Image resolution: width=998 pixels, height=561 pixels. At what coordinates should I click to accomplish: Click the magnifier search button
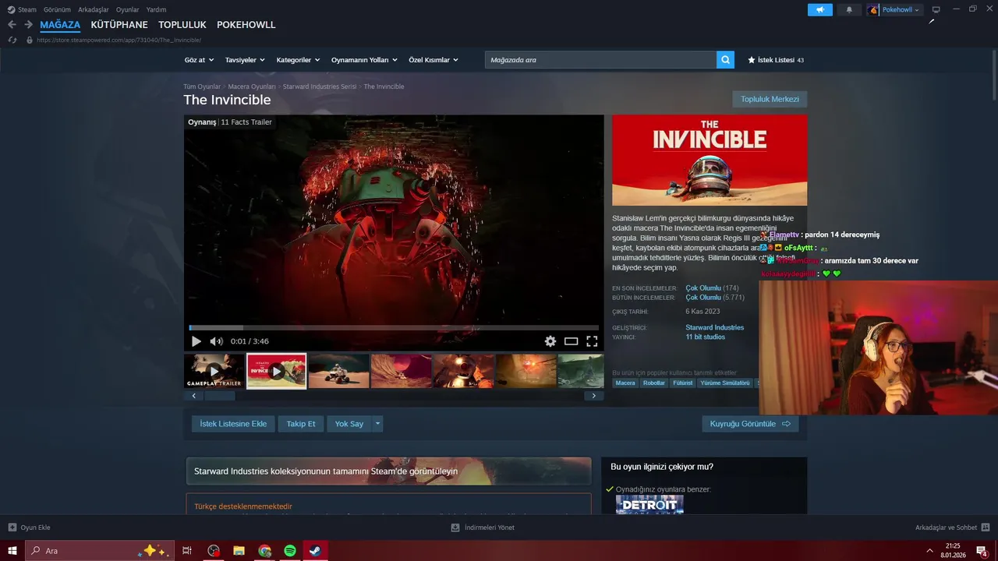[x=725, y=60]
